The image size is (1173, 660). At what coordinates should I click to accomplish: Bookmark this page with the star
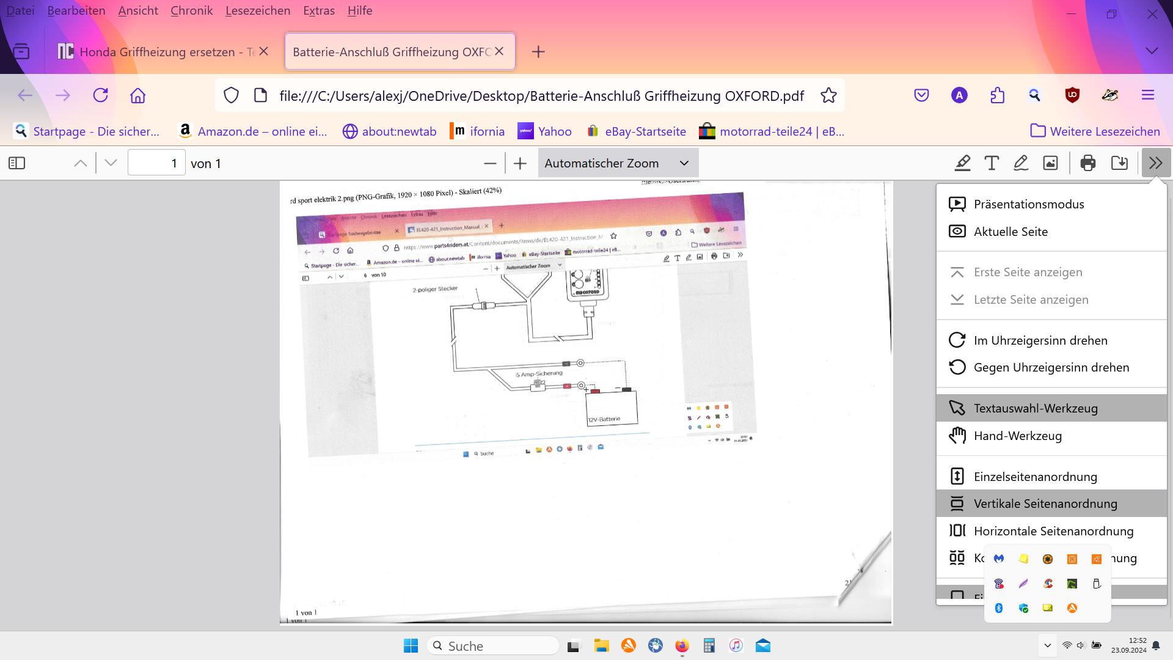click(x=828, y=95)
